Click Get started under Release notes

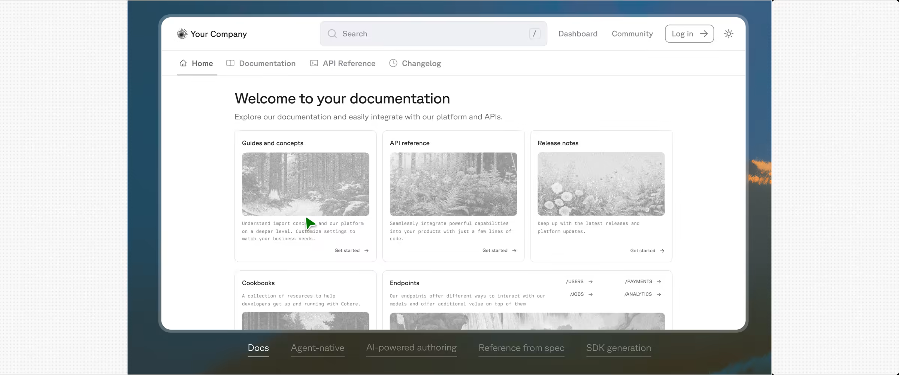pyautogui.click(x=647, y=251)
